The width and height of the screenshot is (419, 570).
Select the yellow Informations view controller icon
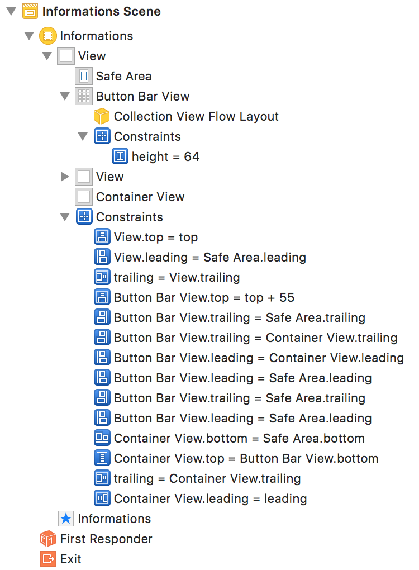point(48,36)
